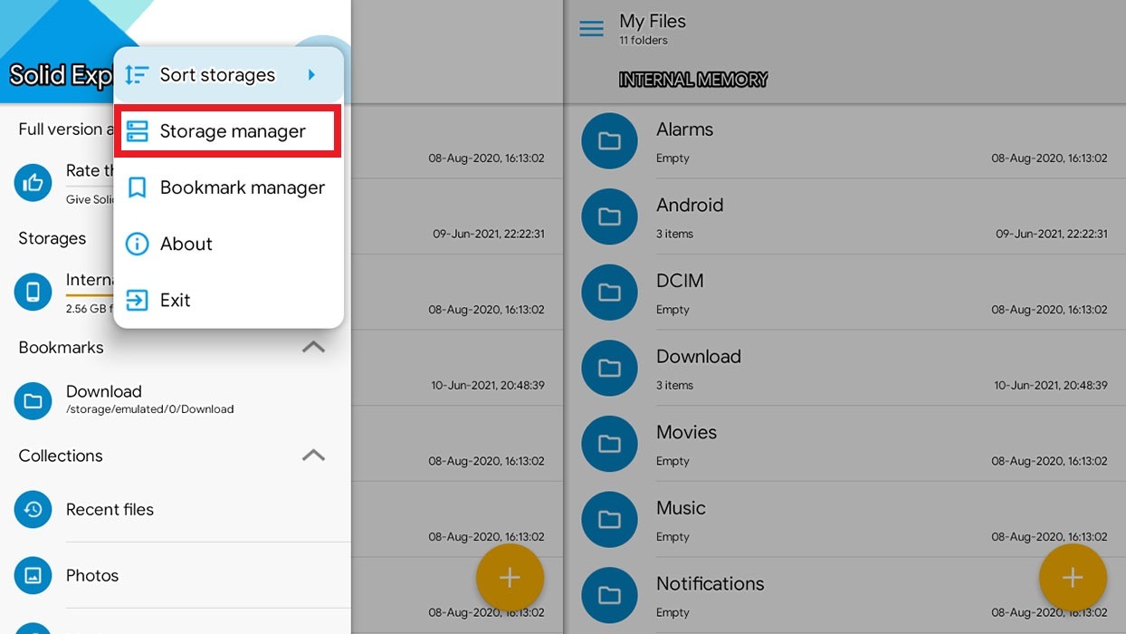Viewport: 1126px width, 634px height.
Task: Tap the Internal memory storage icon
Action: pyautogui.click(x=33, y=292)
